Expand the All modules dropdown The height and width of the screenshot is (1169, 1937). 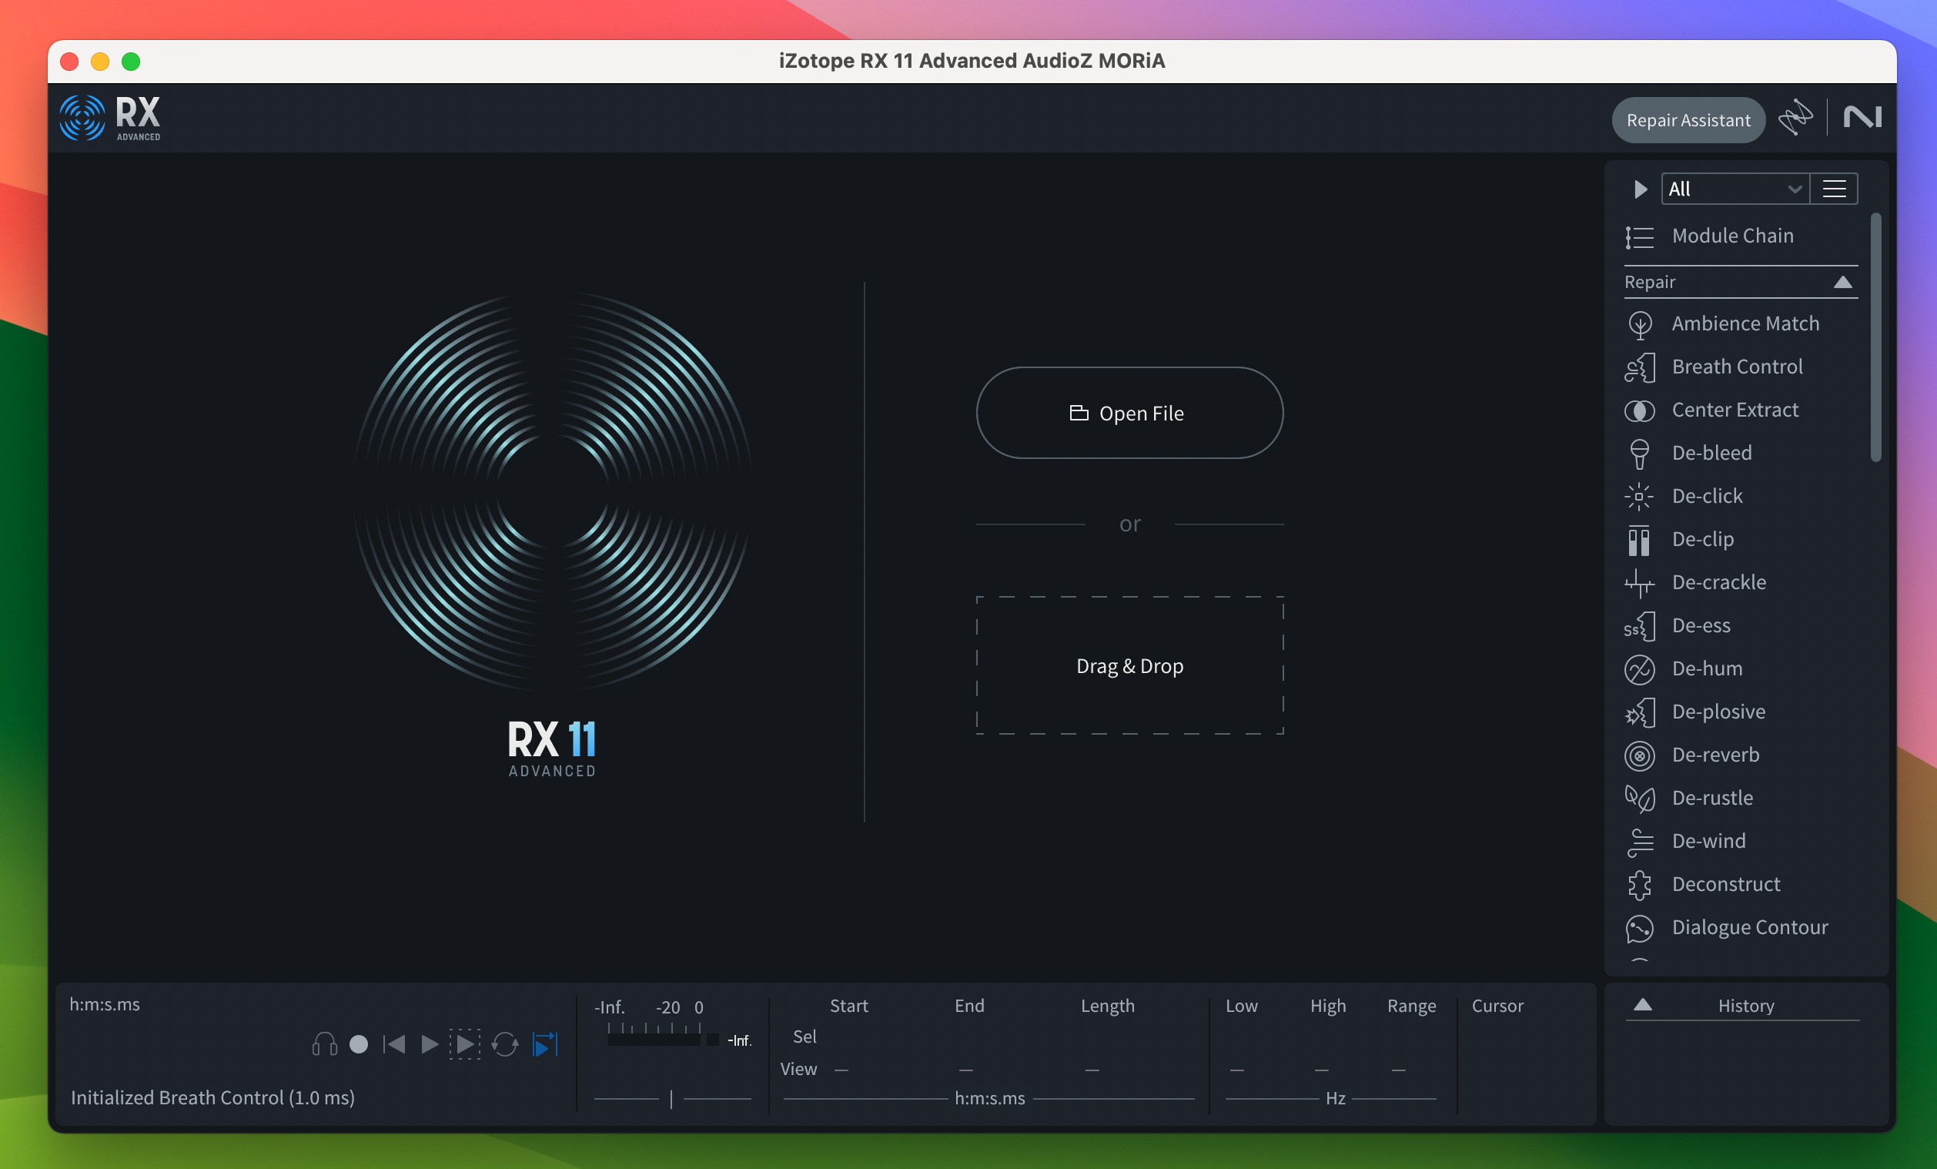pos(1735,188)
